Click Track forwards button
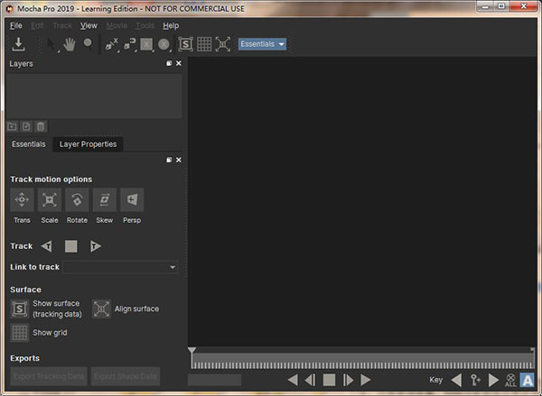Viewport: 542px width, 396px height. (x=96, y=246)
